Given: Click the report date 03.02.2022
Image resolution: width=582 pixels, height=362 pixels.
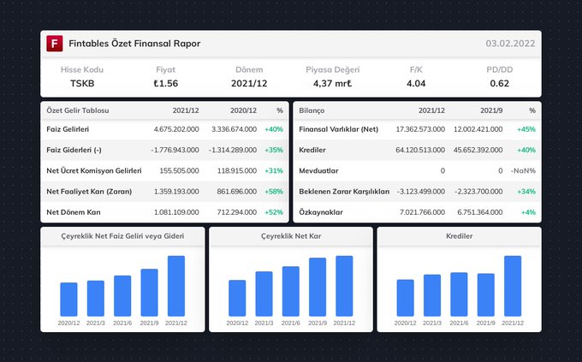Looking at the screenshot, I should (x=510, y=44).
